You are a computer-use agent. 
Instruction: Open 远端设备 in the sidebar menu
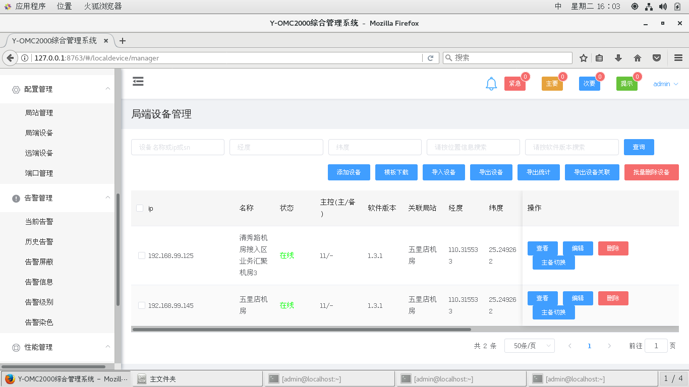(39, 153)
